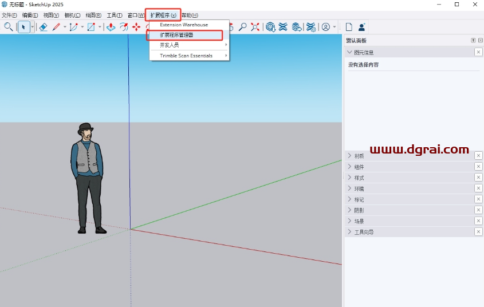This screenshot has height=307, width=484.
Task: Choose 扩展程序管理器 from the menu
Action: pos(189,35)
